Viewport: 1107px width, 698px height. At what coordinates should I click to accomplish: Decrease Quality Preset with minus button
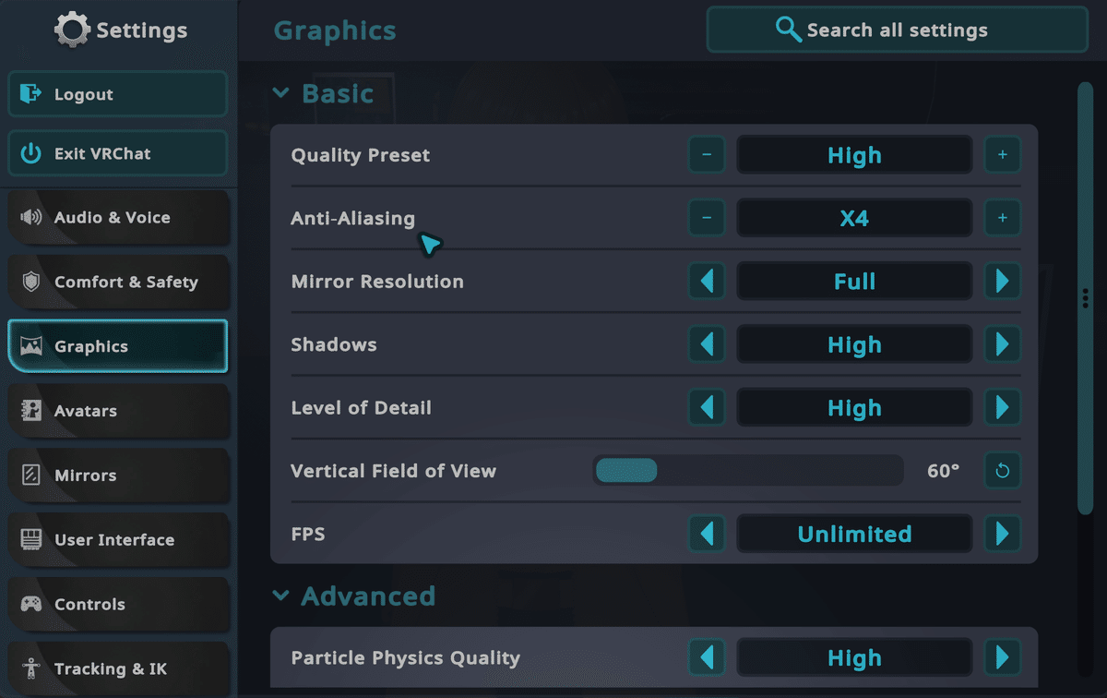(x=707, y=155)
